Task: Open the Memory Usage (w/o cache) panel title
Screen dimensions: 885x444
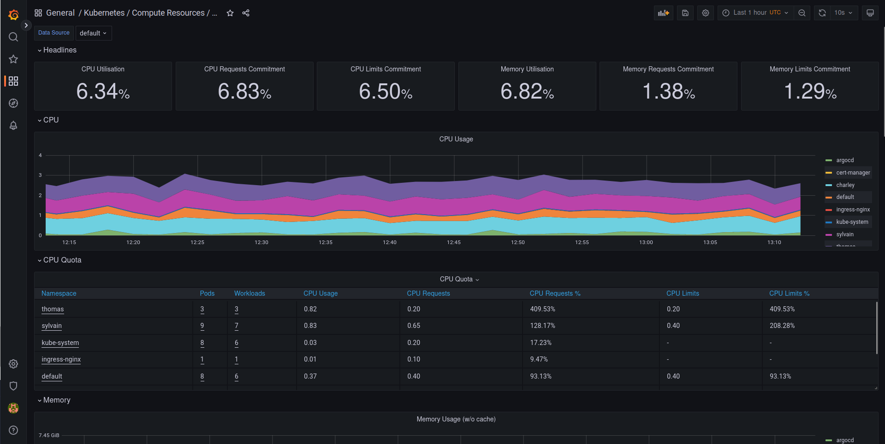Action: pyautogui.click(x=456, y=419)
